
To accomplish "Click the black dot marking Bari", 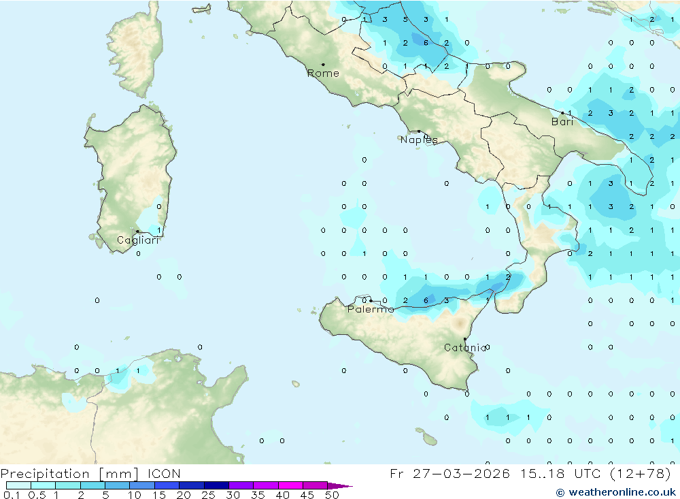I will (562, 113).
